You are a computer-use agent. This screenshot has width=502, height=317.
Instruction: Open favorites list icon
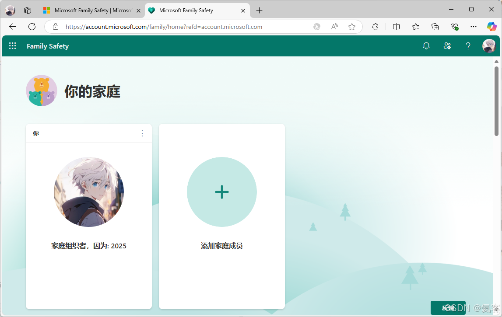pos(415,27)
